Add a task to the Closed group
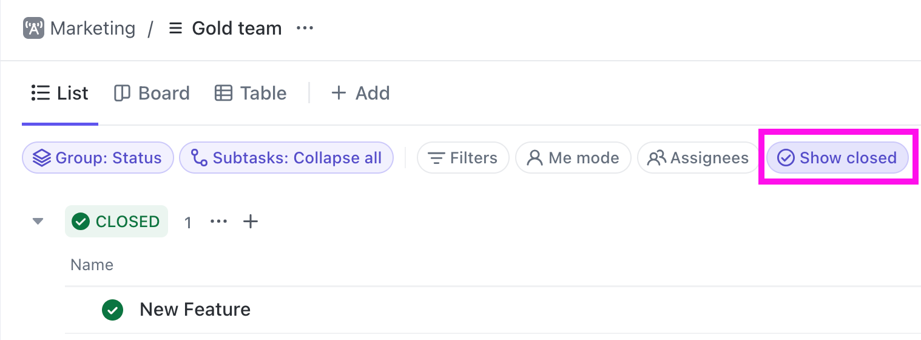The height and width of the screenshot is (340, 921). 251,222
